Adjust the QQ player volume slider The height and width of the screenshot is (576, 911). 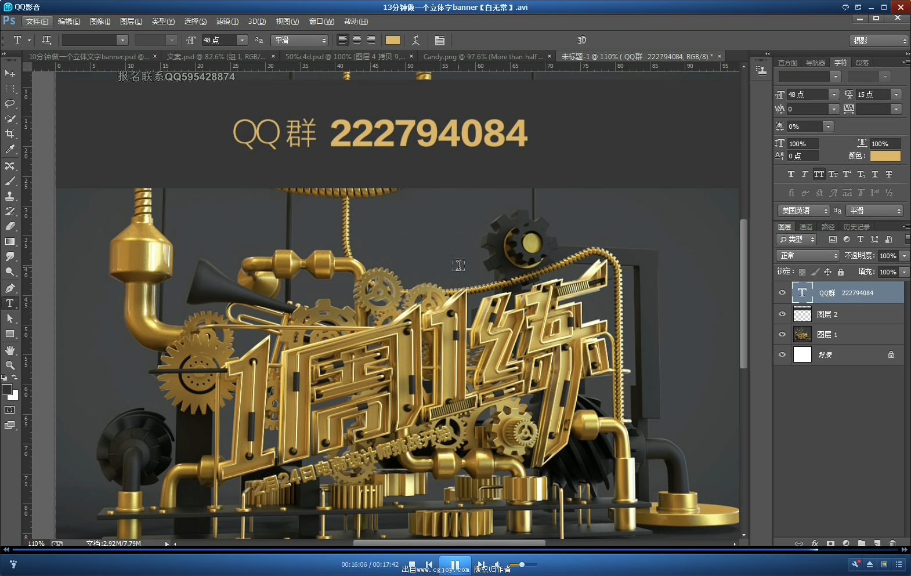click(x=522, y=564)
